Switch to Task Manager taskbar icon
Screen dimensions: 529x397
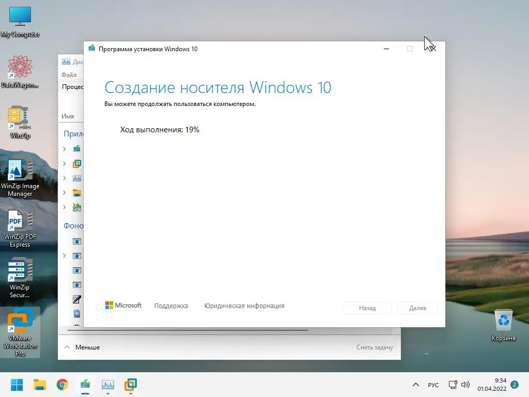click(x=108, y=385)
